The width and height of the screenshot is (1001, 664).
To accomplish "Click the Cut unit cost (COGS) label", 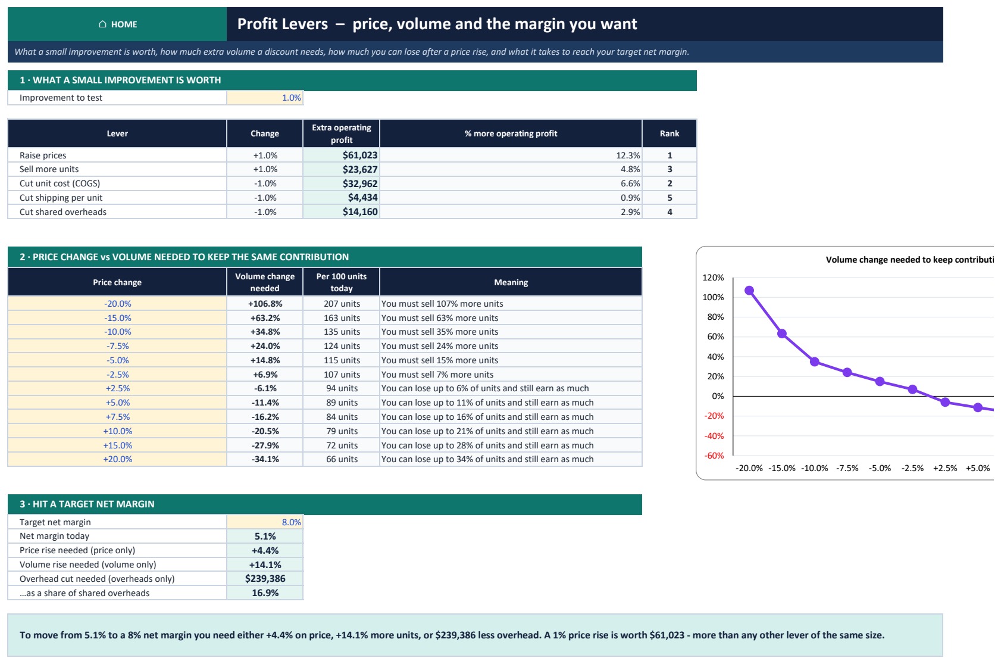I will (x=60, y=183).
